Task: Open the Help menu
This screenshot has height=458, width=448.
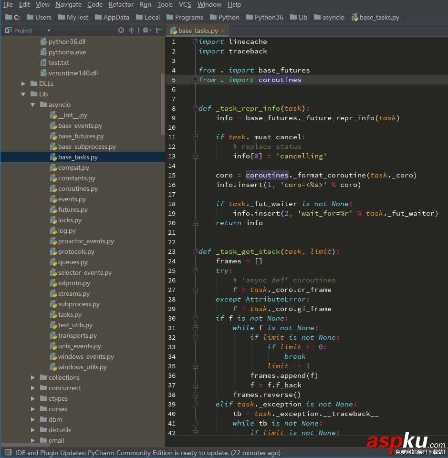Action: pyautogui.click(x=234, y=4)
